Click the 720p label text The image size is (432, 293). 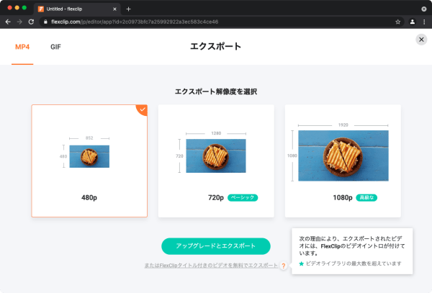click(216, 197)
